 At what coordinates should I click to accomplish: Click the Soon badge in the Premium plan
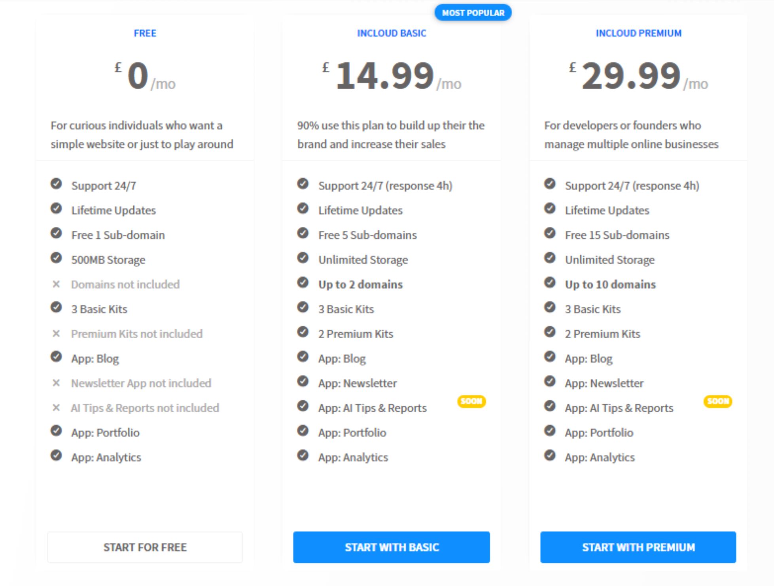pos(718,401)
